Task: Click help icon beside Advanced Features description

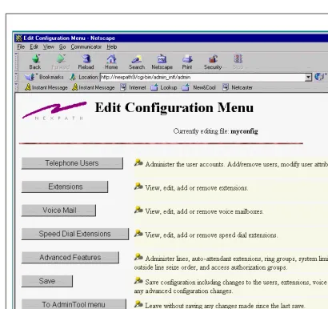Action: 138,257
